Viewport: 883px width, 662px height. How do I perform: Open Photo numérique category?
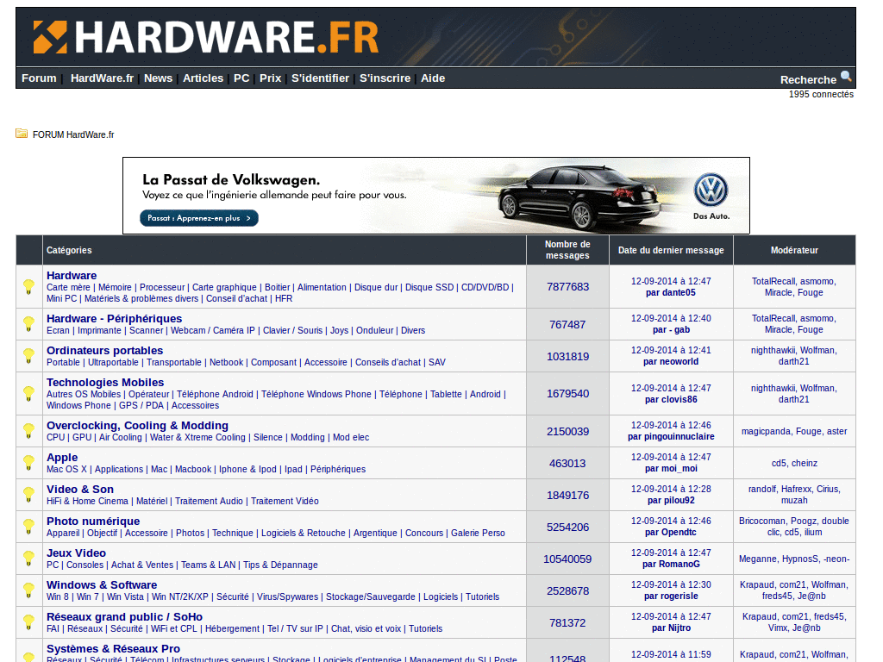(x=93, y=521)
